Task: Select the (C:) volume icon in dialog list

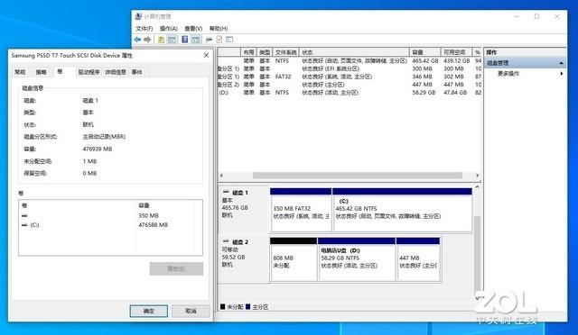Action: coord(24,224)
